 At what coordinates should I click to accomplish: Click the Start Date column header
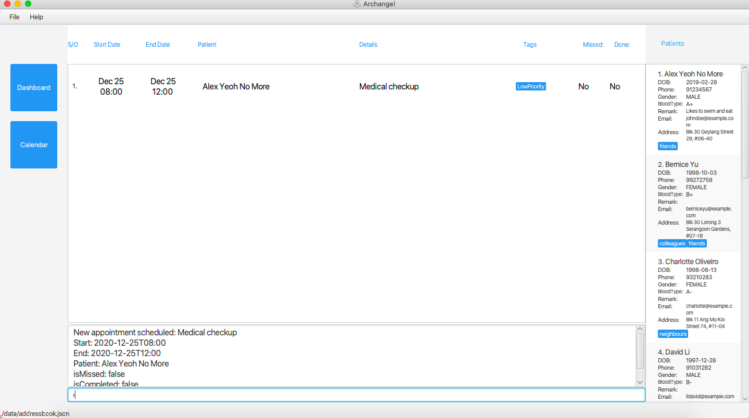click(107, 45)
